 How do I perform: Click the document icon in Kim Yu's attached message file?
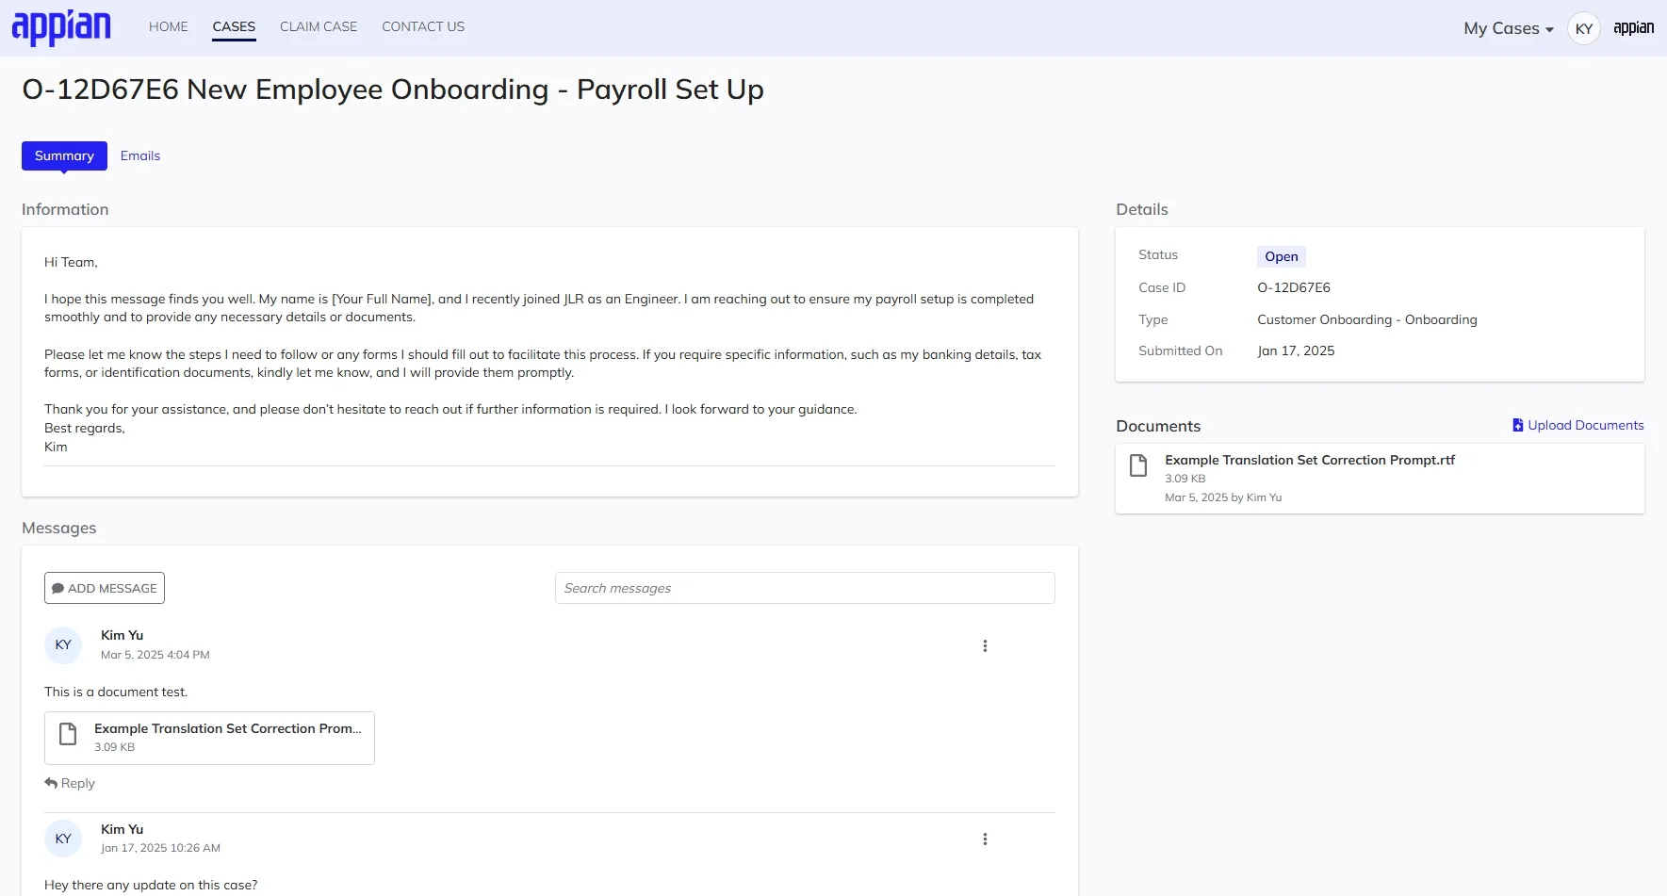tap(67, 734)
